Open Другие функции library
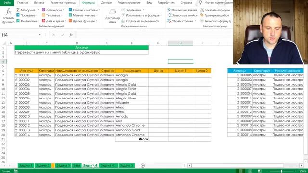The image size is (308, 173). coord(83,21)
